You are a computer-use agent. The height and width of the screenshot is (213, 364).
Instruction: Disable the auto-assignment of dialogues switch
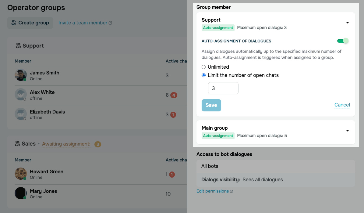click(x=343, y=41)
